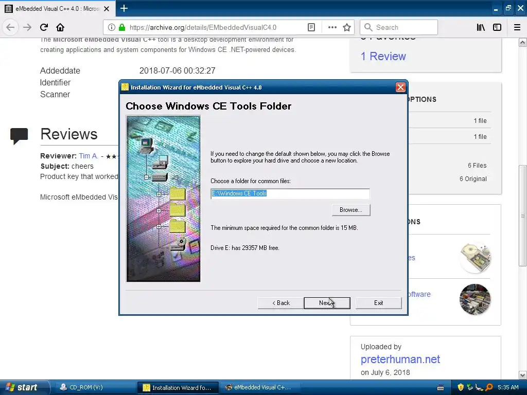Click the CD-ROM disc collection thumbnail
527x395 pixels.
tap(475, 258)
